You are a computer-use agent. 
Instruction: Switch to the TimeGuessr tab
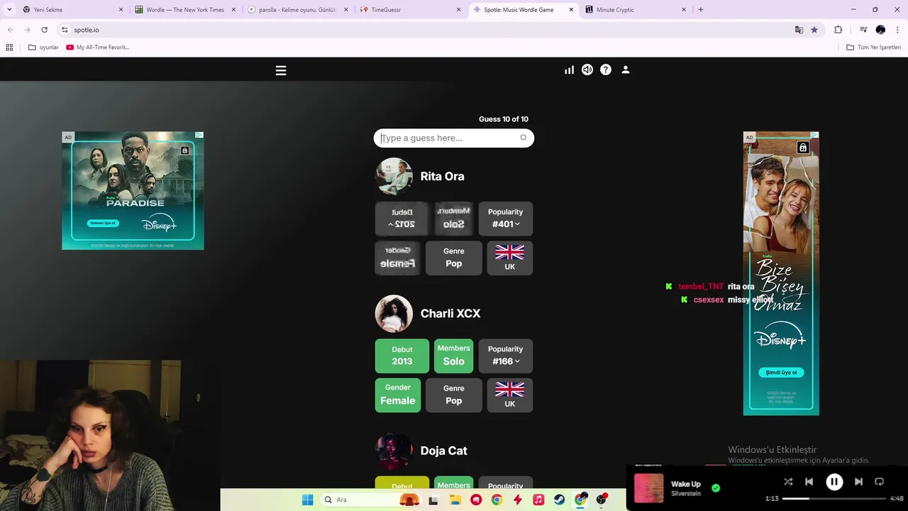coord(409,10)
